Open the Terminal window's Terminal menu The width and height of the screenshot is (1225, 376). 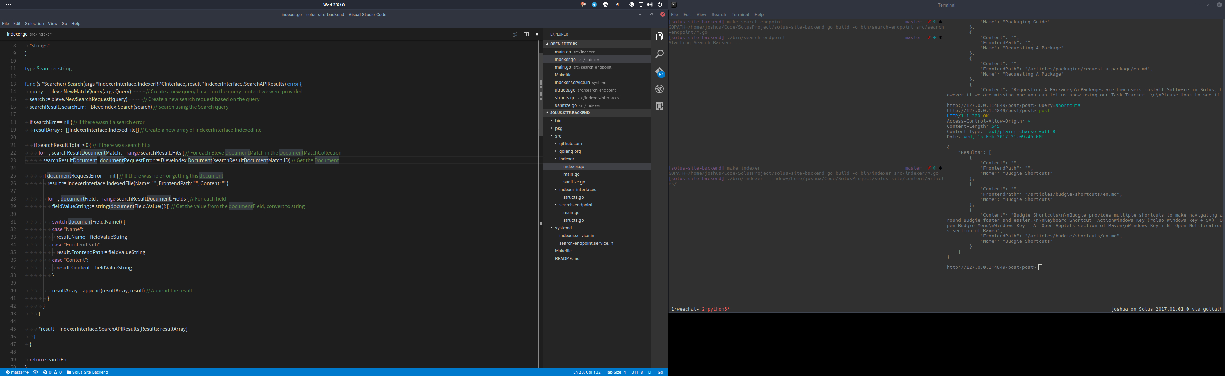[740, 15]
